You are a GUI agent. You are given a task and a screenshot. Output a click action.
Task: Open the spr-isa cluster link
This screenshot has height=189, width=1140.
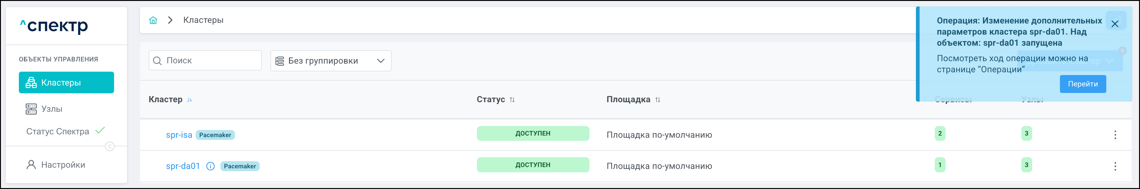pyautogui.click(x=179, y=135)
